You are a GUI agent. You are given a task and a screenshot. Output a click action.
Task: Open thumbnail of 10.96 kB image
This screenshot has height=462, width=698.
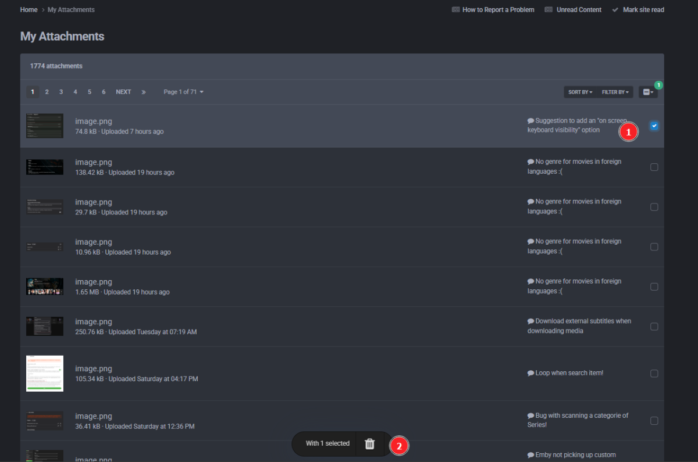[45, 247]
